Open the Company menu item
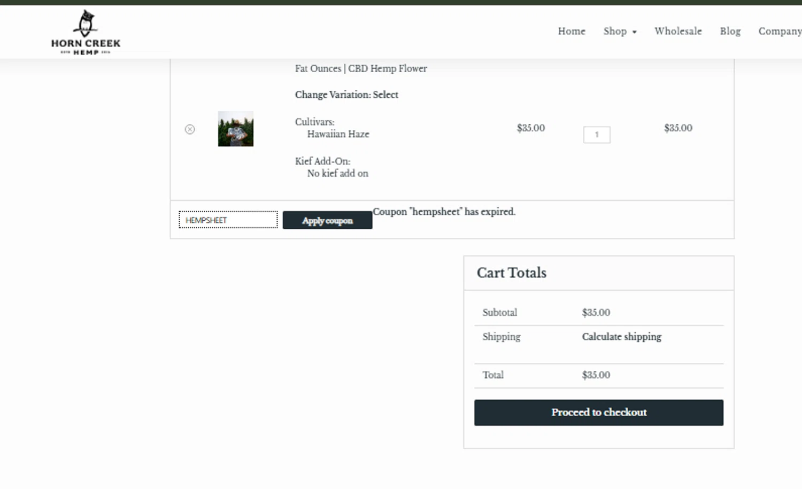Viewport: 802px width, 489px height. click(x=780, y=31)
